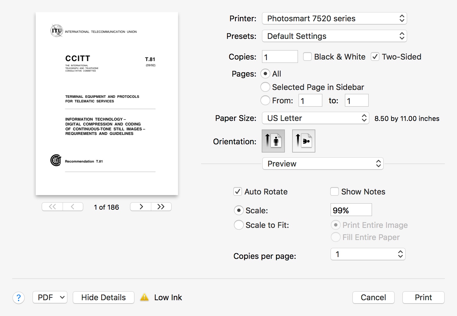
Task: Jump to last page in preview
Action: (x=161, y=207)
